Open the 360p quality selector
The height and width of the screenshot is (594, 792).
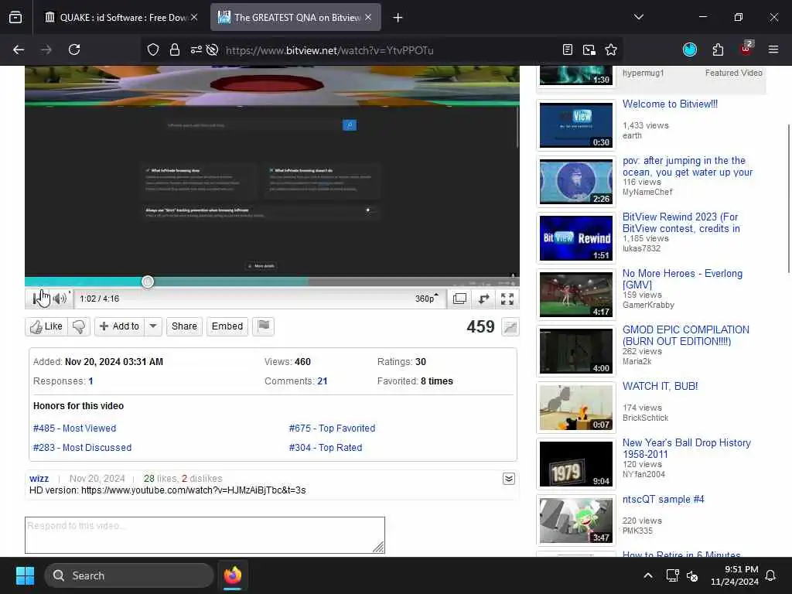427,299
